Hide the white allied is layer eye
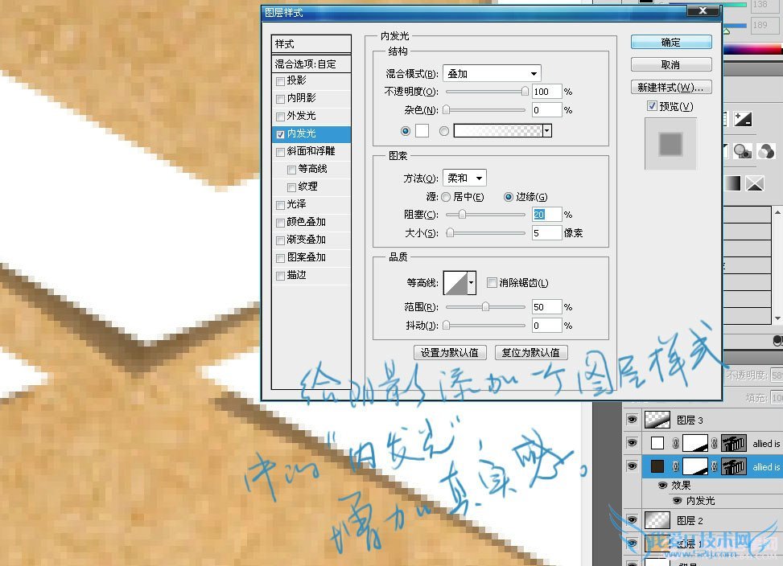783x566 pixels. 633,443
